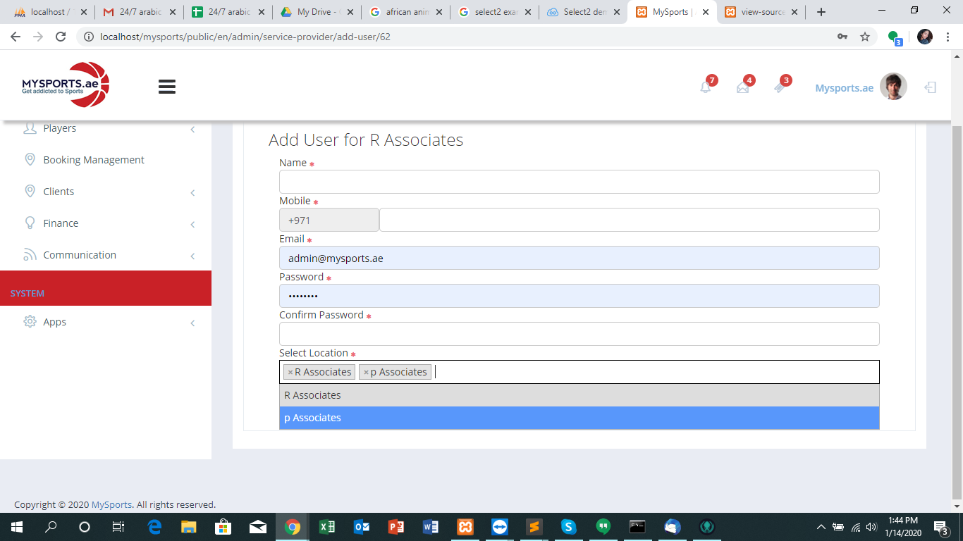Click the hamburger menu icon
The image size is (963, 541).
click(167, 87)
